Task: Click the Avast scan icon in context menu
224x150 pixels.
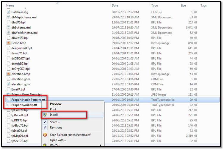Action: pyautogui.click(x=45, y=135)
